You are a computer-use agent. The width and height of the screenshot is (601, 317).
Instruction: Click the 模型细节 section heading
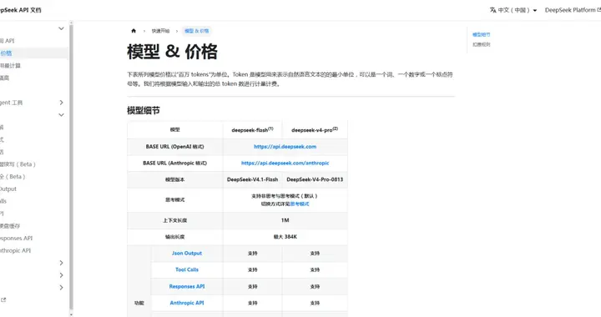[144, 111]
